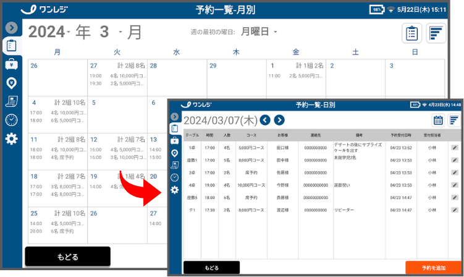Open the reservations clipboard tab in the daily sidebar
The width and height of the screenshot is (464, 277).
tap(175, 128)
